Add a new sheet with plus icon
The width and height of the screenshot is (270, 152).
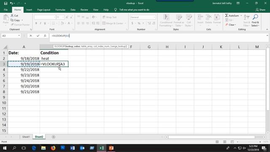pyautogui.click(x=54, y=137)
